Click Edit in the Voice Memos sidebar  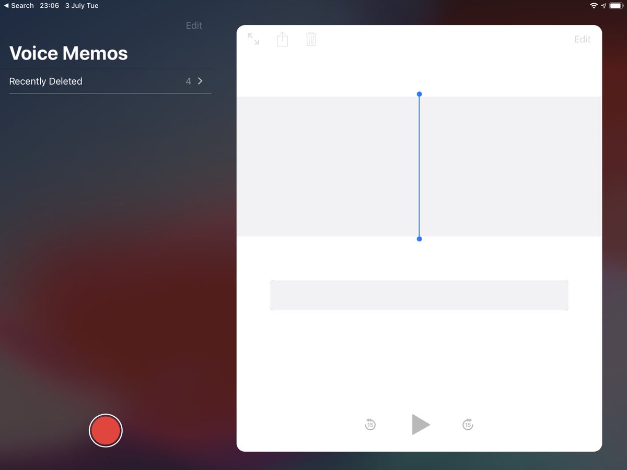194,26
